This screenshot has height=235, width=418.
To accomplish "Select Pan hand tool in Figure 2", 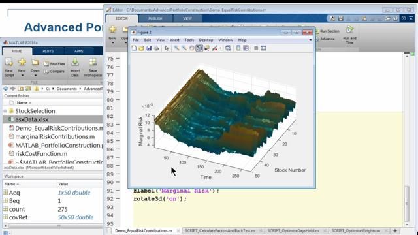I will click(x=191, y=48).
